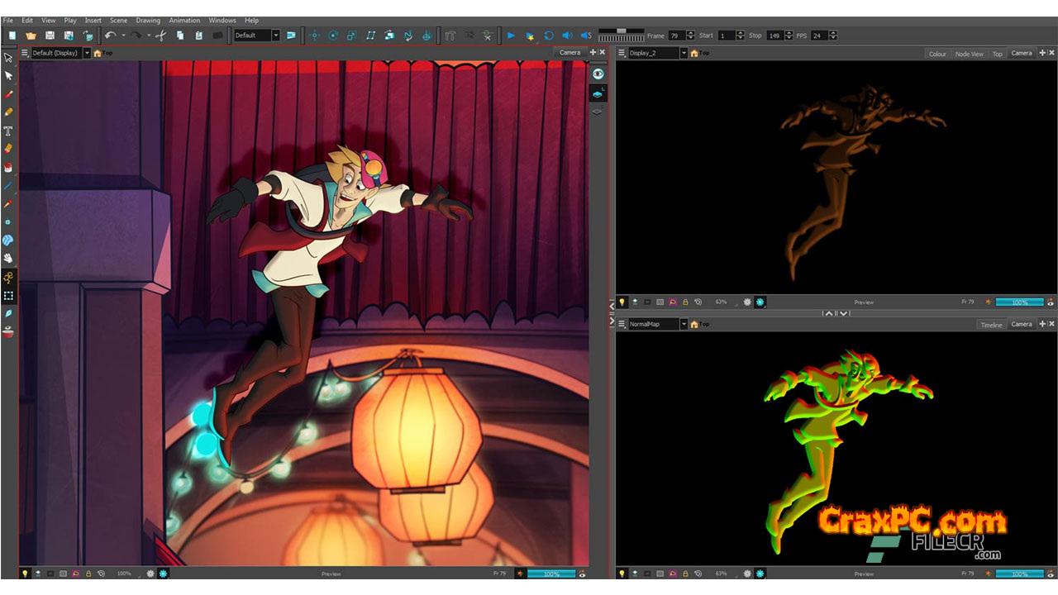Toggle the eye icon beside the main camera view
1058x595 pixels.
coord(598,74)
